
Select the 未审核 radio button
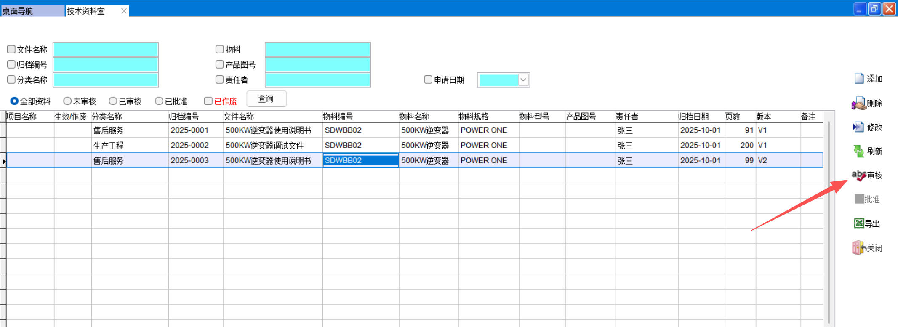[x=67, y=101]
